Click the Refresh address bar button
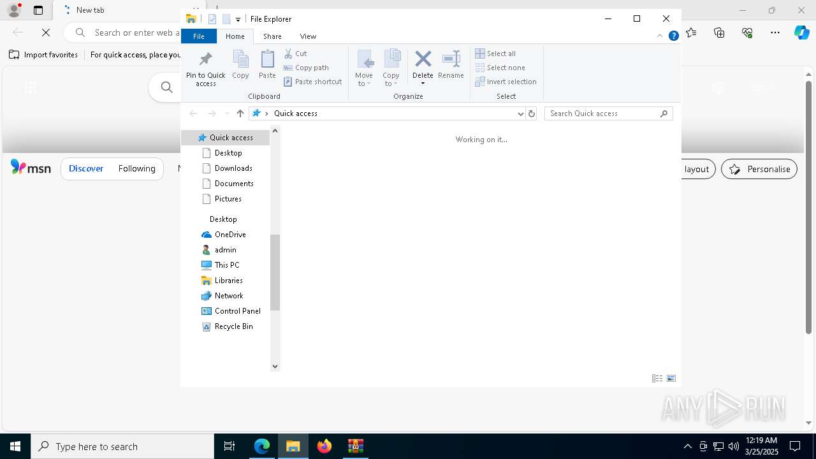The image size is (816, 459). pyautogui.click(x=532, y=113)
